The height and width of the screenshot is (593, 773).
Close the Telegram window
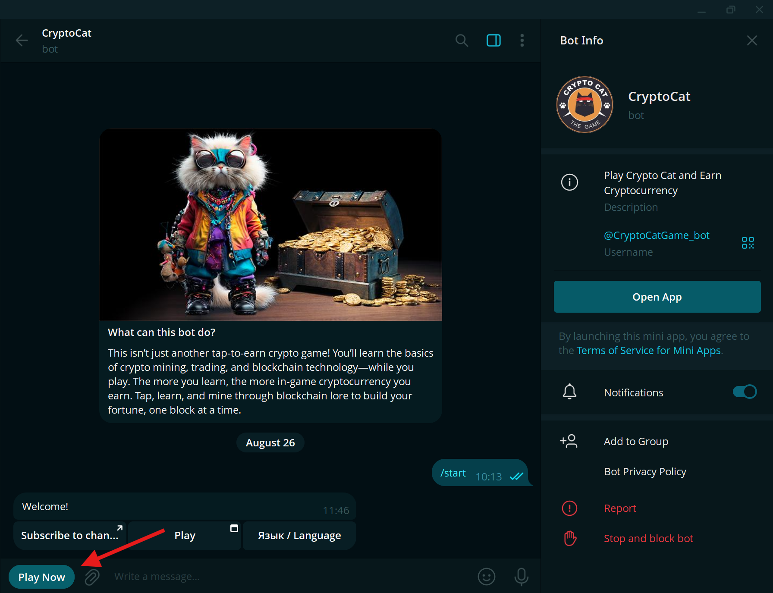click(x=759, y=9)
